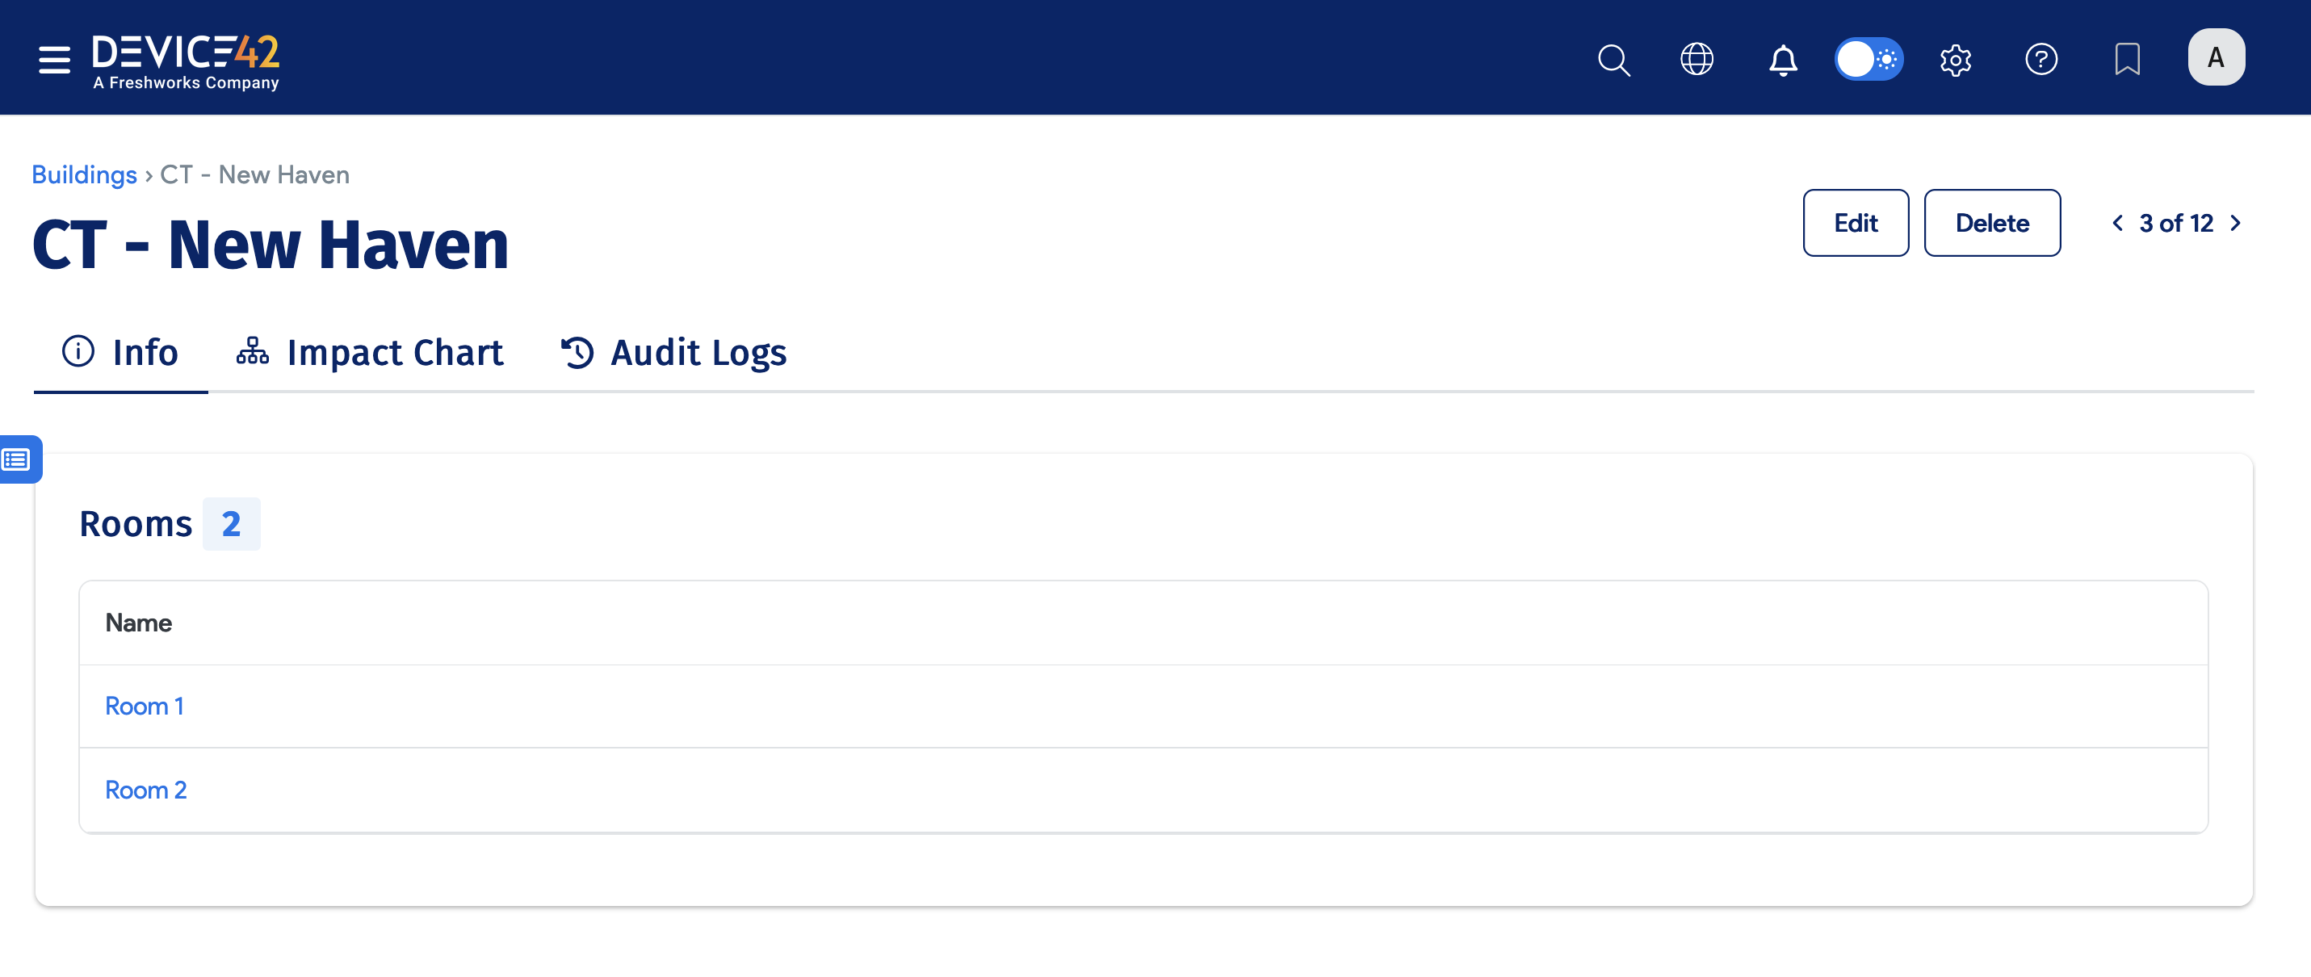Image resolution: width=2311 pixels, height=977 pixels.
Task: Open the Room 2 link
Action: tap(146, 790)
